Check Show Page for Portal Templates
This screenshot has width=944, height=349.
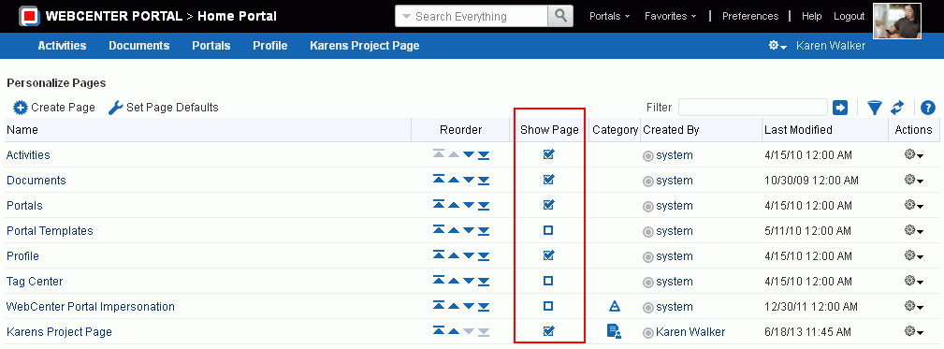548,230
